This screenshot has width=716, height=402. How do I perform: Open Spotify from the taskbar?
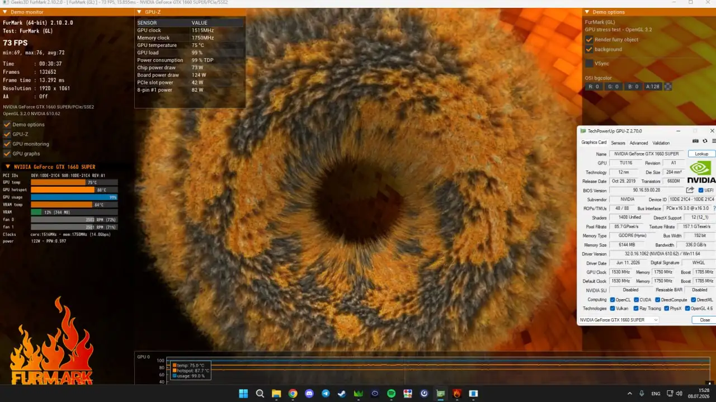coord(392,394)
